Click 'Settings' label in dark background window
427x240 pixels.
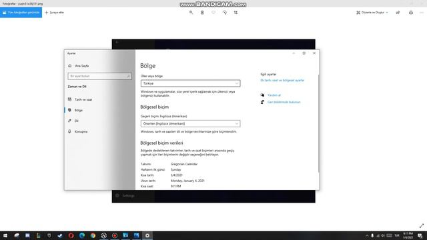coord(128,195)
